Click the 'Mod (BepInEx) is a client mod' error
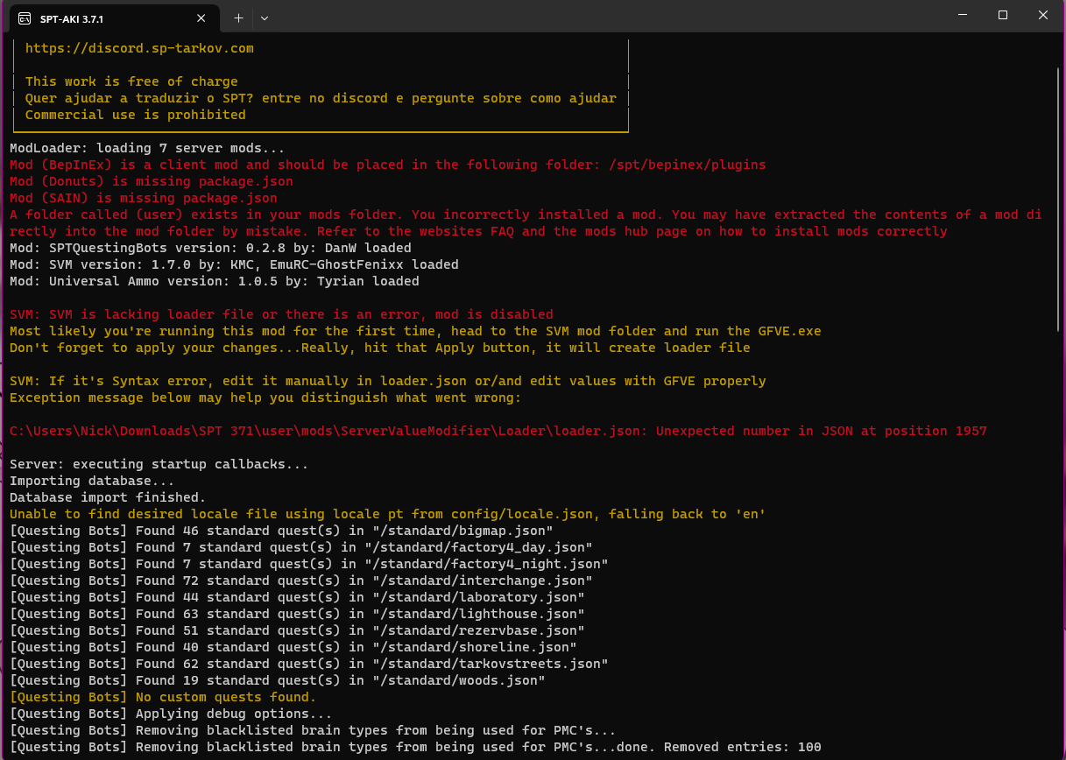This screenshot has width=1066, height=760. [x=388, y=165]
